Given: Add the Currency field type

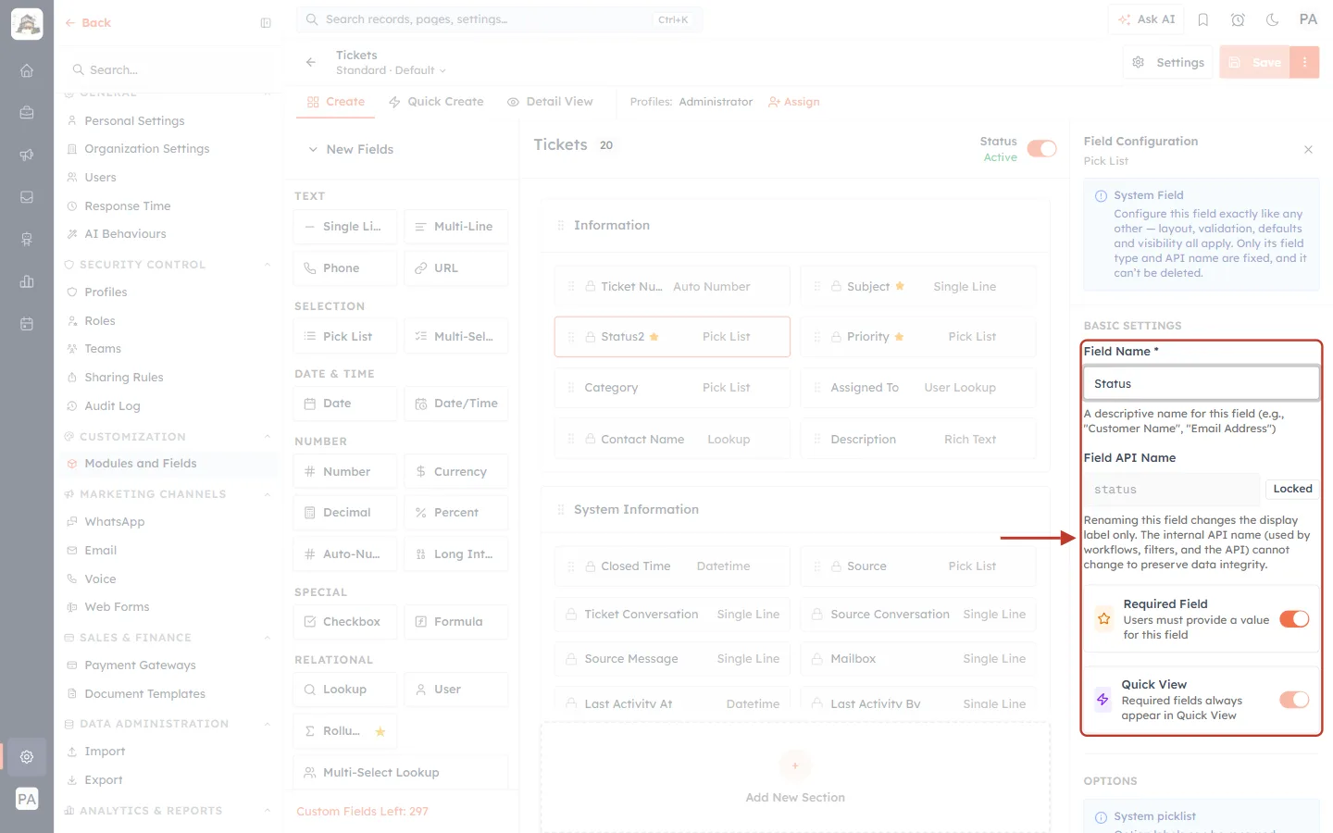Looking at the screenshot, I should point(456,471).
